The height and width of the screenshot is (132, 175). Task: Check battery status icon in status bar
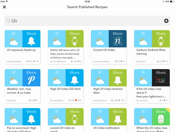point(172,2)
